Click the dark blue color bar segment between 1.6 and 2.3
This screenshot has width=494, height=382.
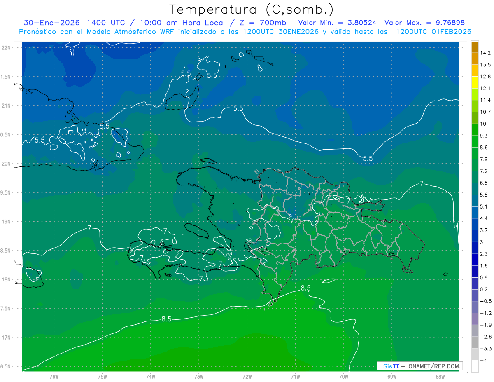[475, 260]
